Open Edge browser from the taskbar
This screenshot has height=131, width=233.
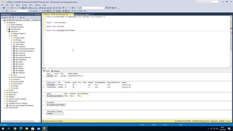[x=21, y=128]
